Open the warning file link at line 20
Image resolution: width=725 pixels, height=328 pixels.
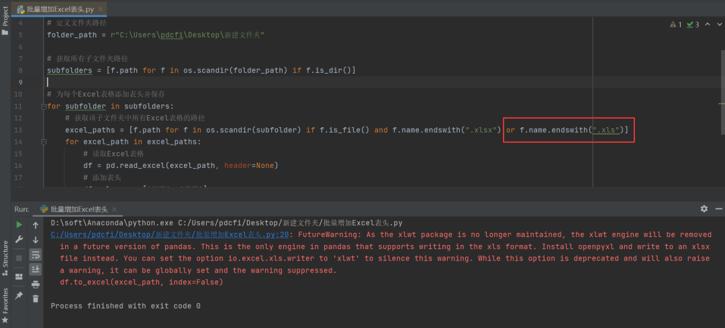170,235
